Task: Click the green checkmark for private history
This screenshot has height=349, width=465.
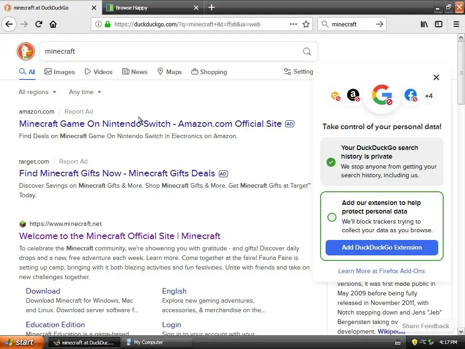Action: coord(331,162)
